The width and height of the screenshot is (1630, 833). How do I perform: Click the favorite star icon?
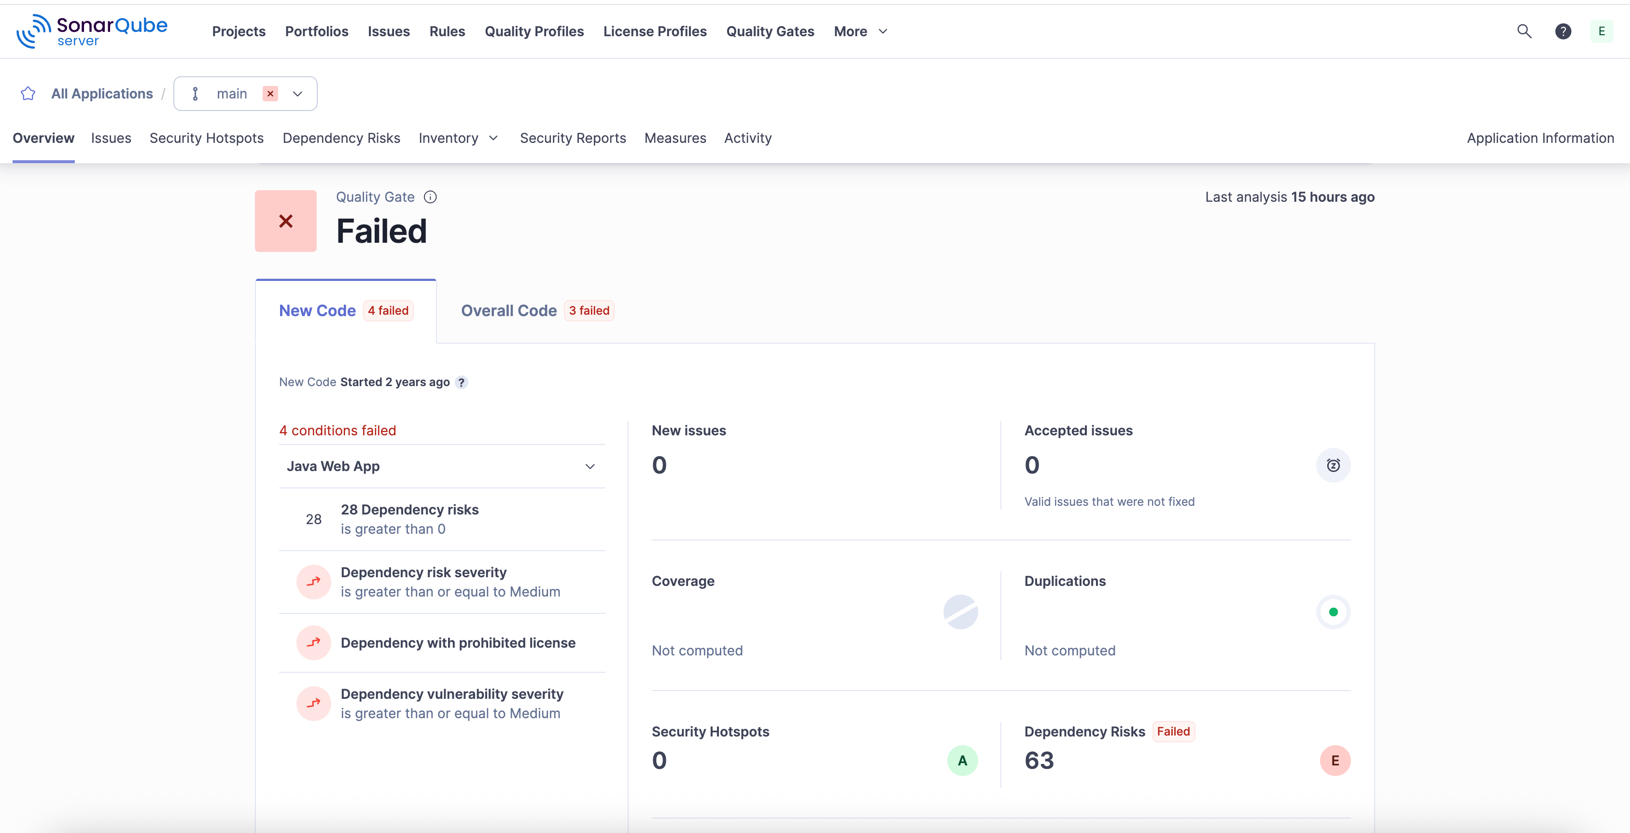[28, 94]
